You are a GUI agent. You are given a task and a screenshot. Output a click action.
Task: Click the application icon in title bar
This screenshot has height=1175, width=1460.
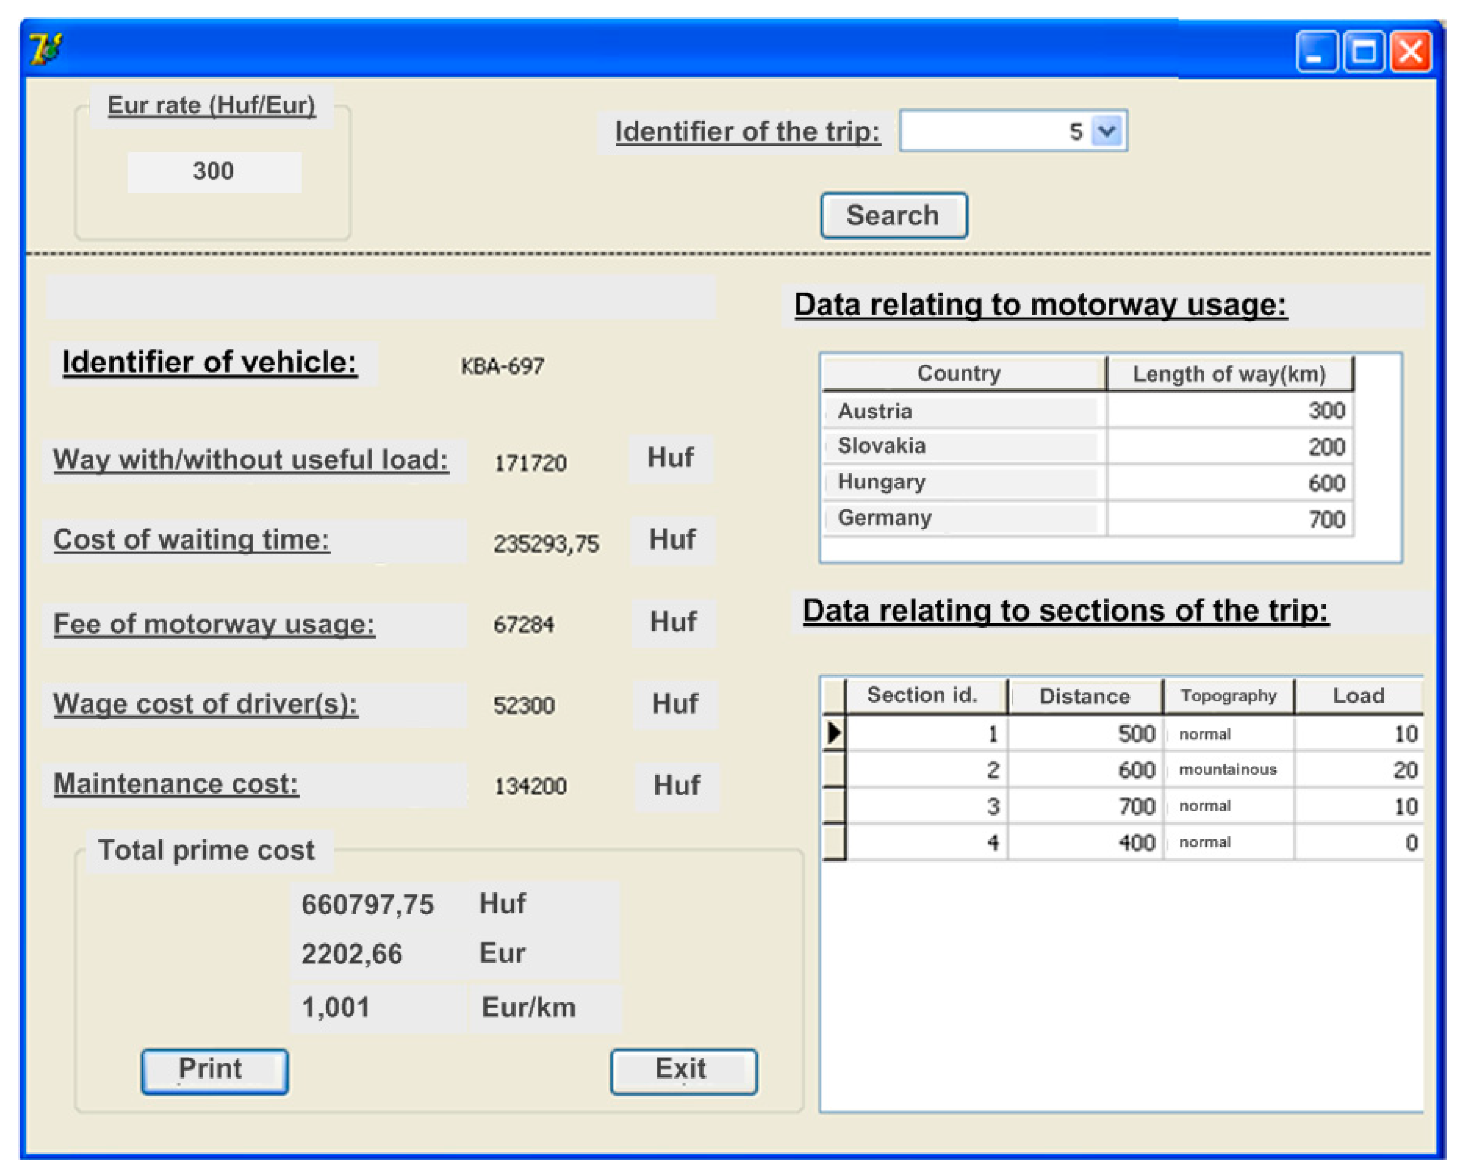point(45,49)
